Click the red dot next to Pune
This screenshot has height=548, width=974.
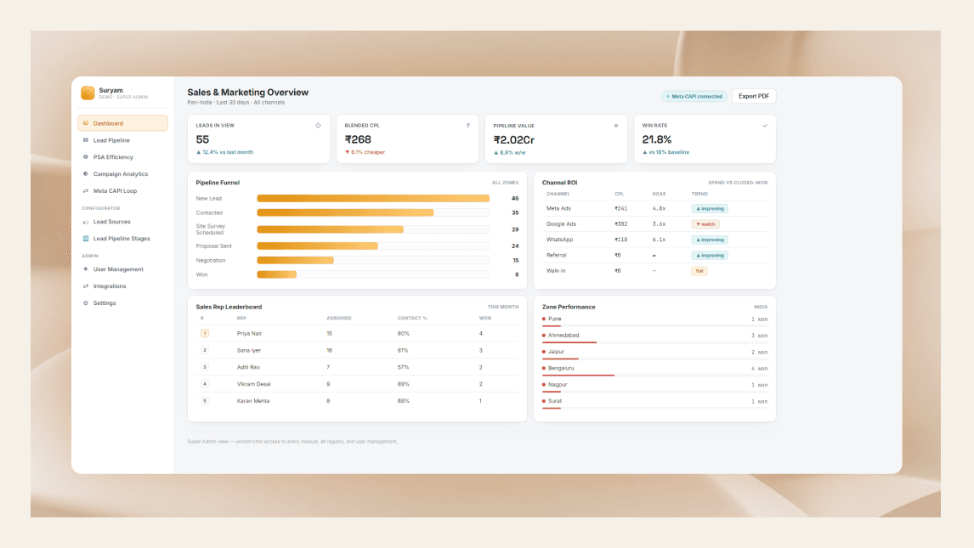[x=544, y=319]
